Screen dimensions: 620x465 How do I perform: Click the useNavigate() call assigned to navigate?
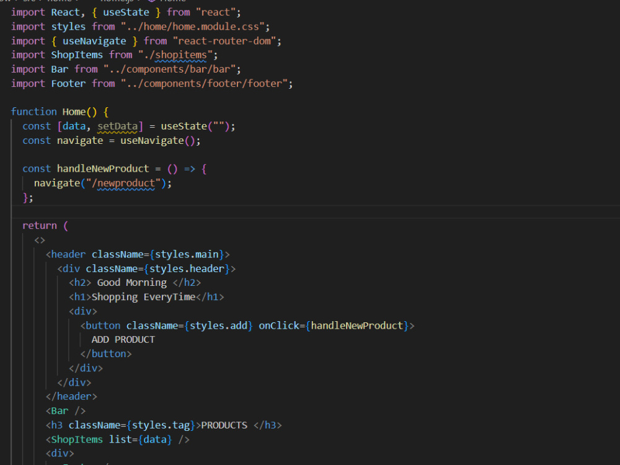157,141
